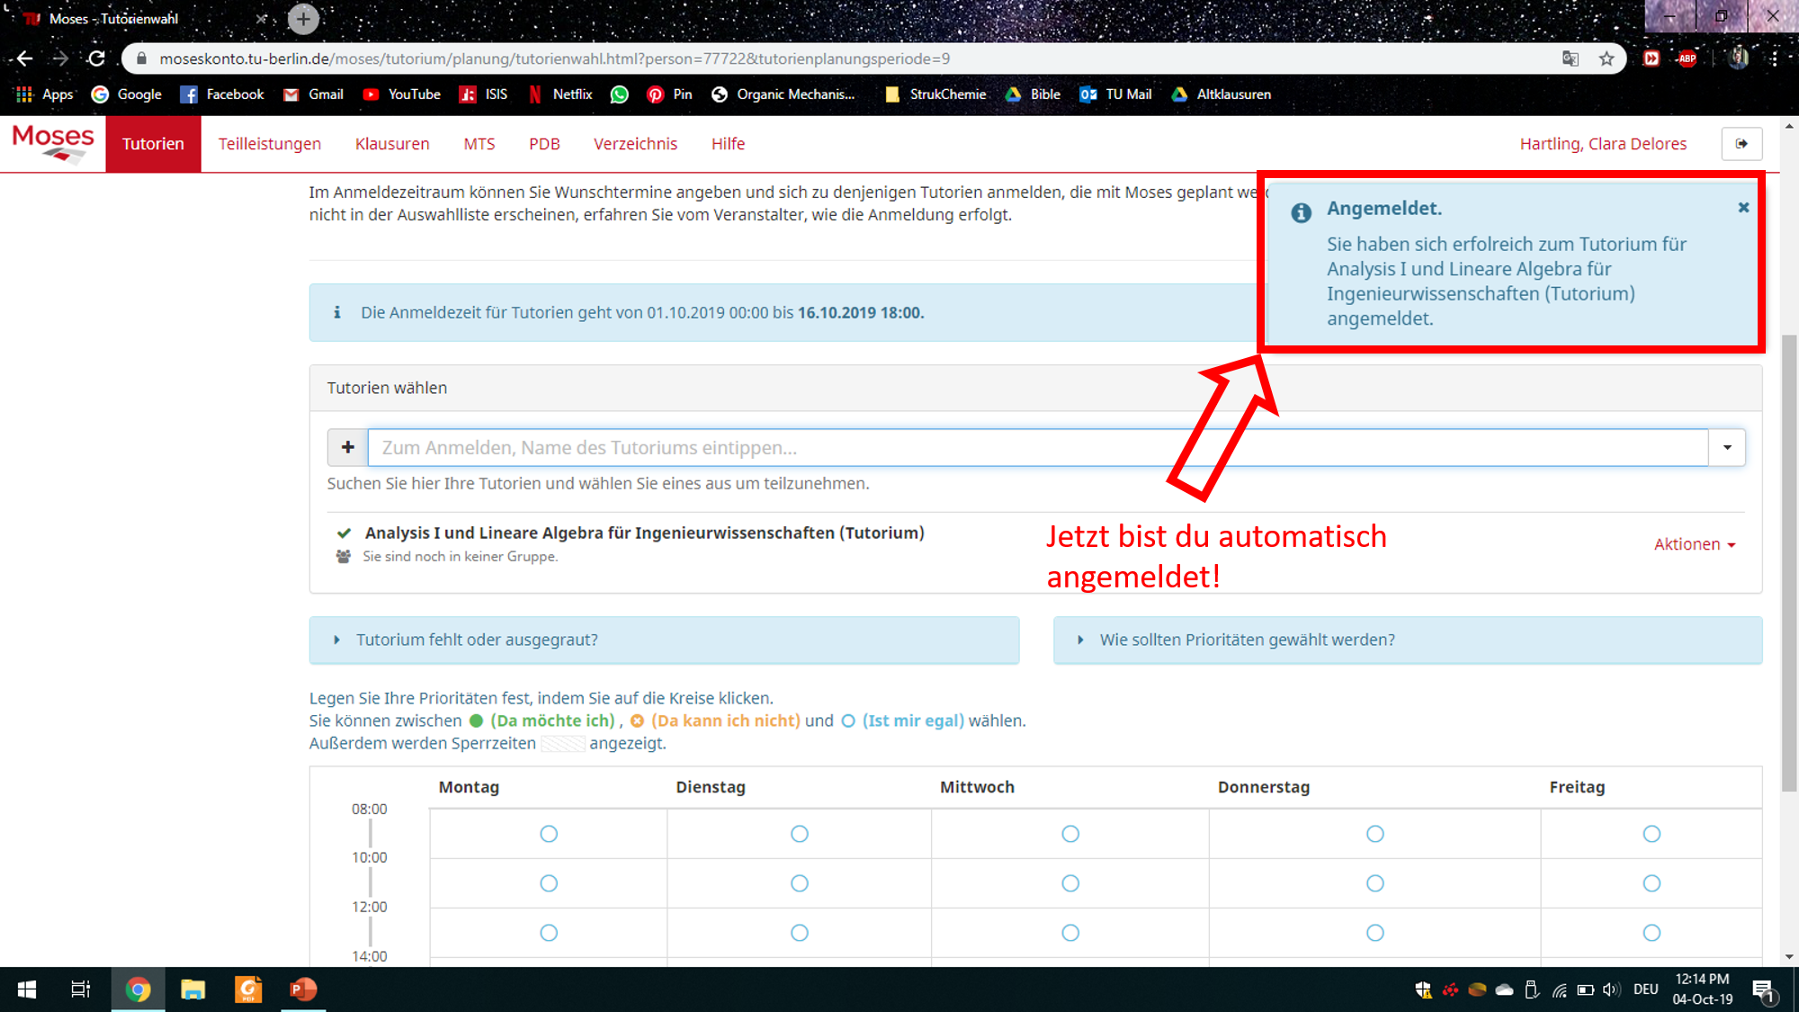
Task: Open a new browser tab
Action: (303, 19)
